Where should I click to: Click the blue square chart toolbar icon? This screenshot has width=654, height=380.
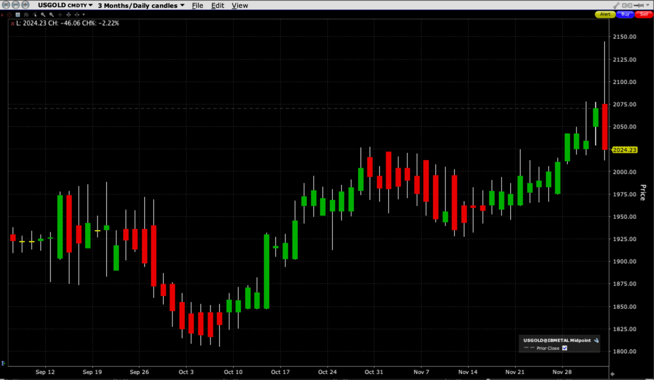17,15
